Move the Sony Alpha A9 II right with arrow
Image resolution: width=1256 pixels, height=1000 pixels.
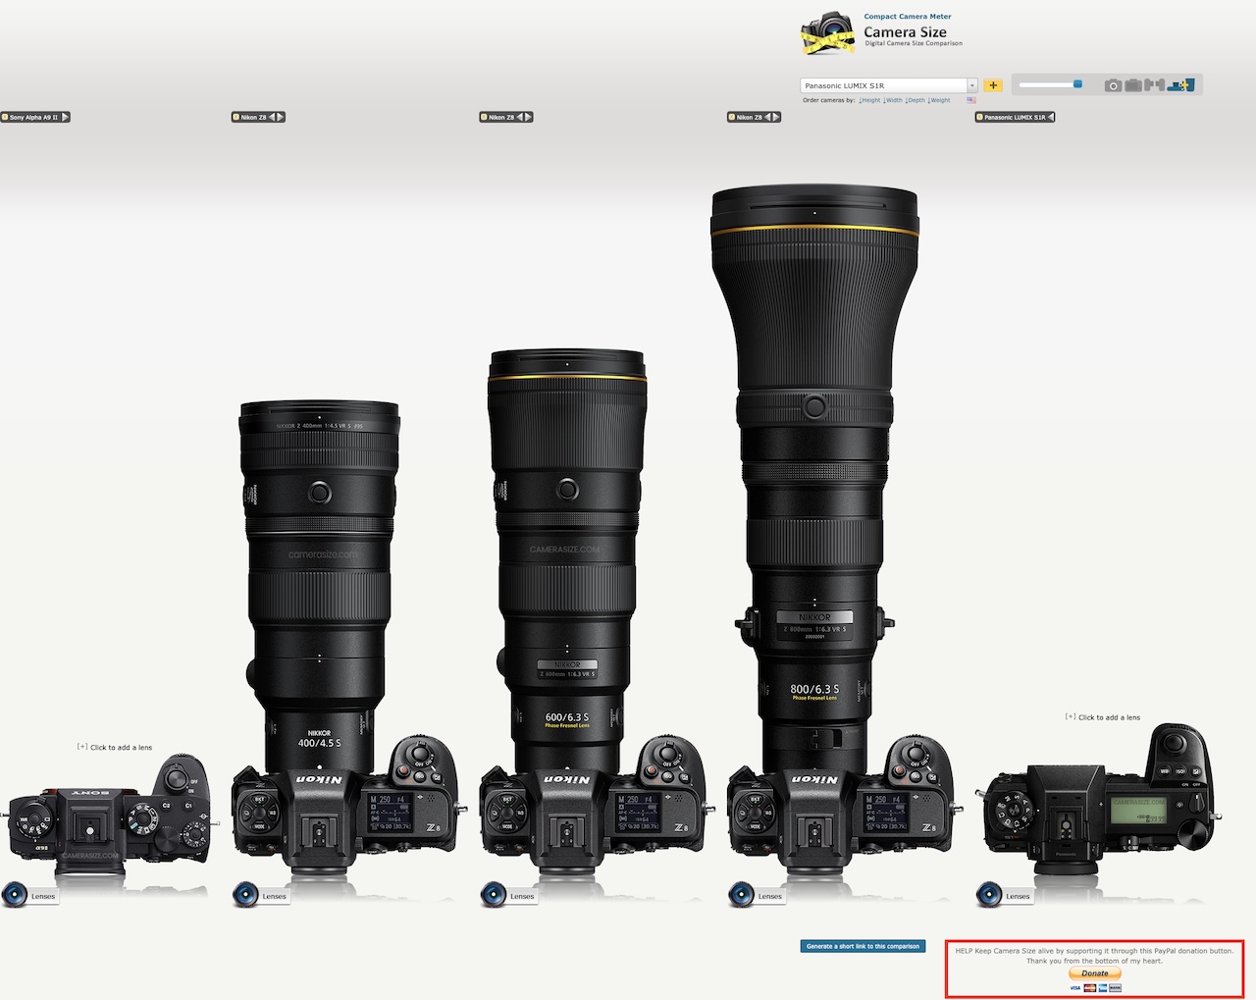point(66,117)
